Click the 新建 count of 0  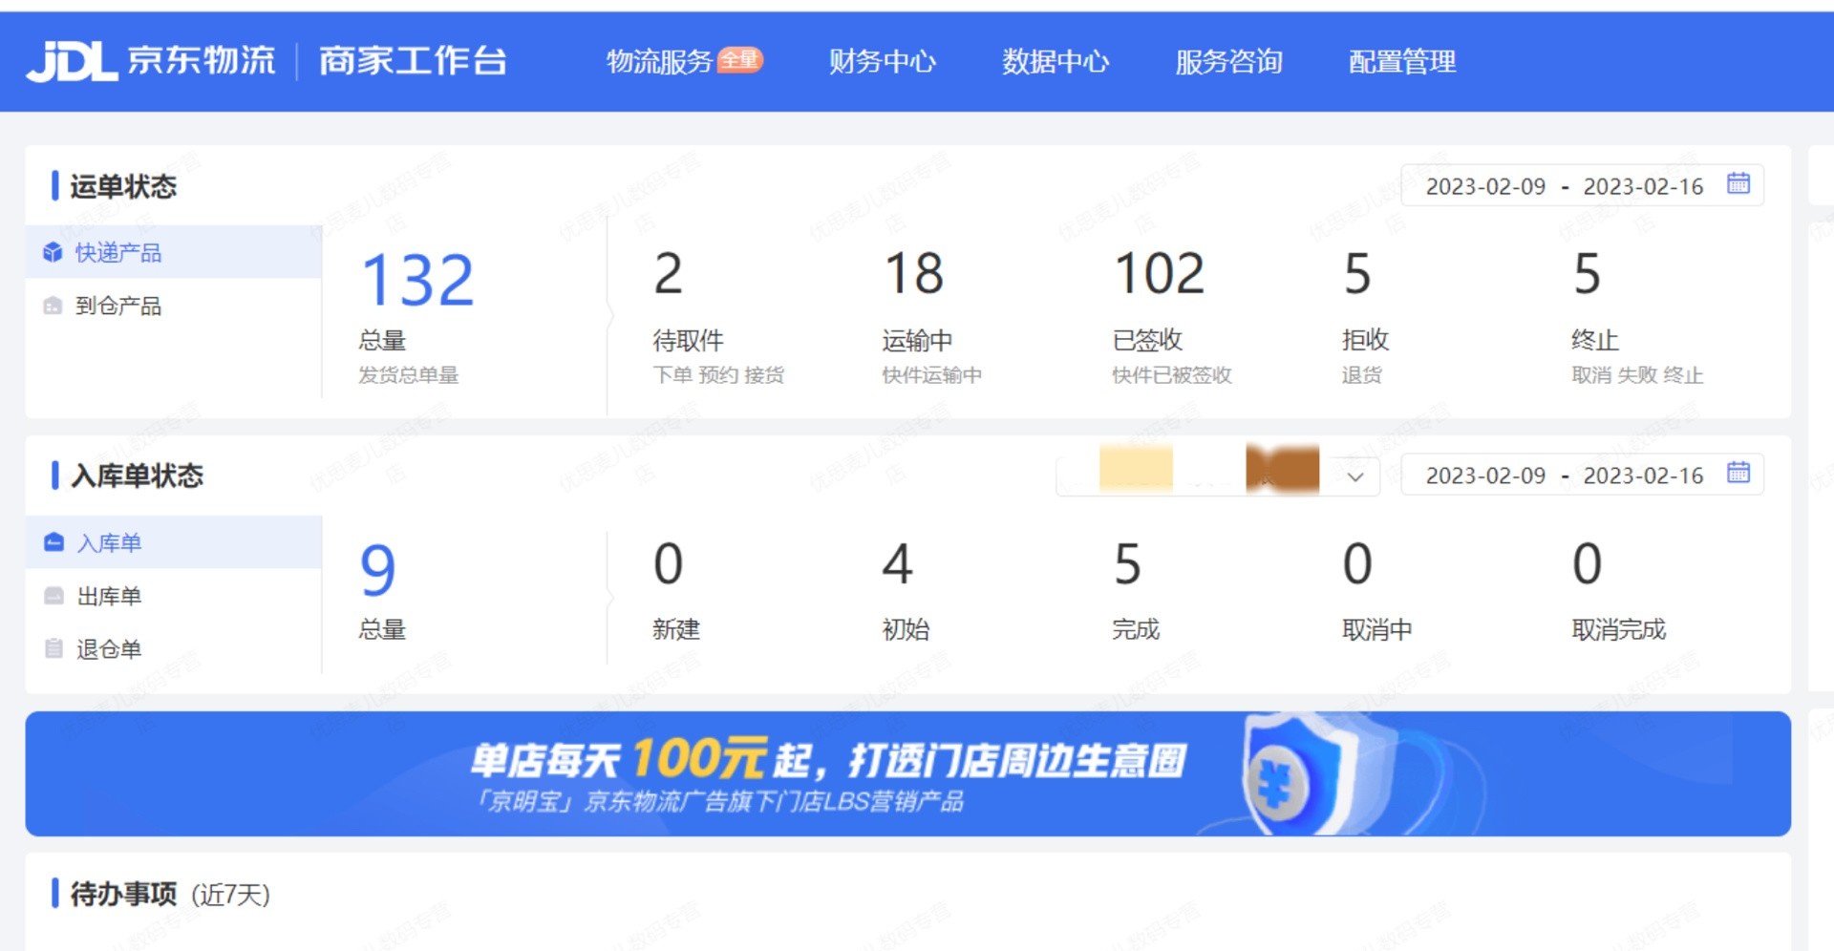pyautogui.click(x=668, y=563)
